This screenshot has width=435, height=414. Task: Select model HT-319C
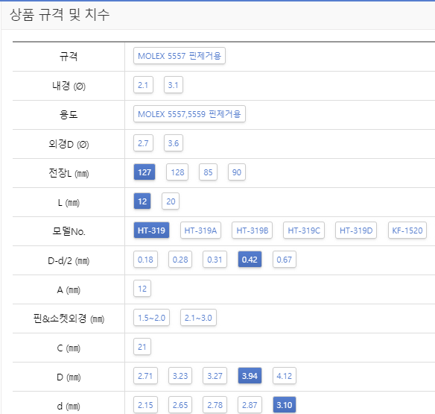coord(304,230)
